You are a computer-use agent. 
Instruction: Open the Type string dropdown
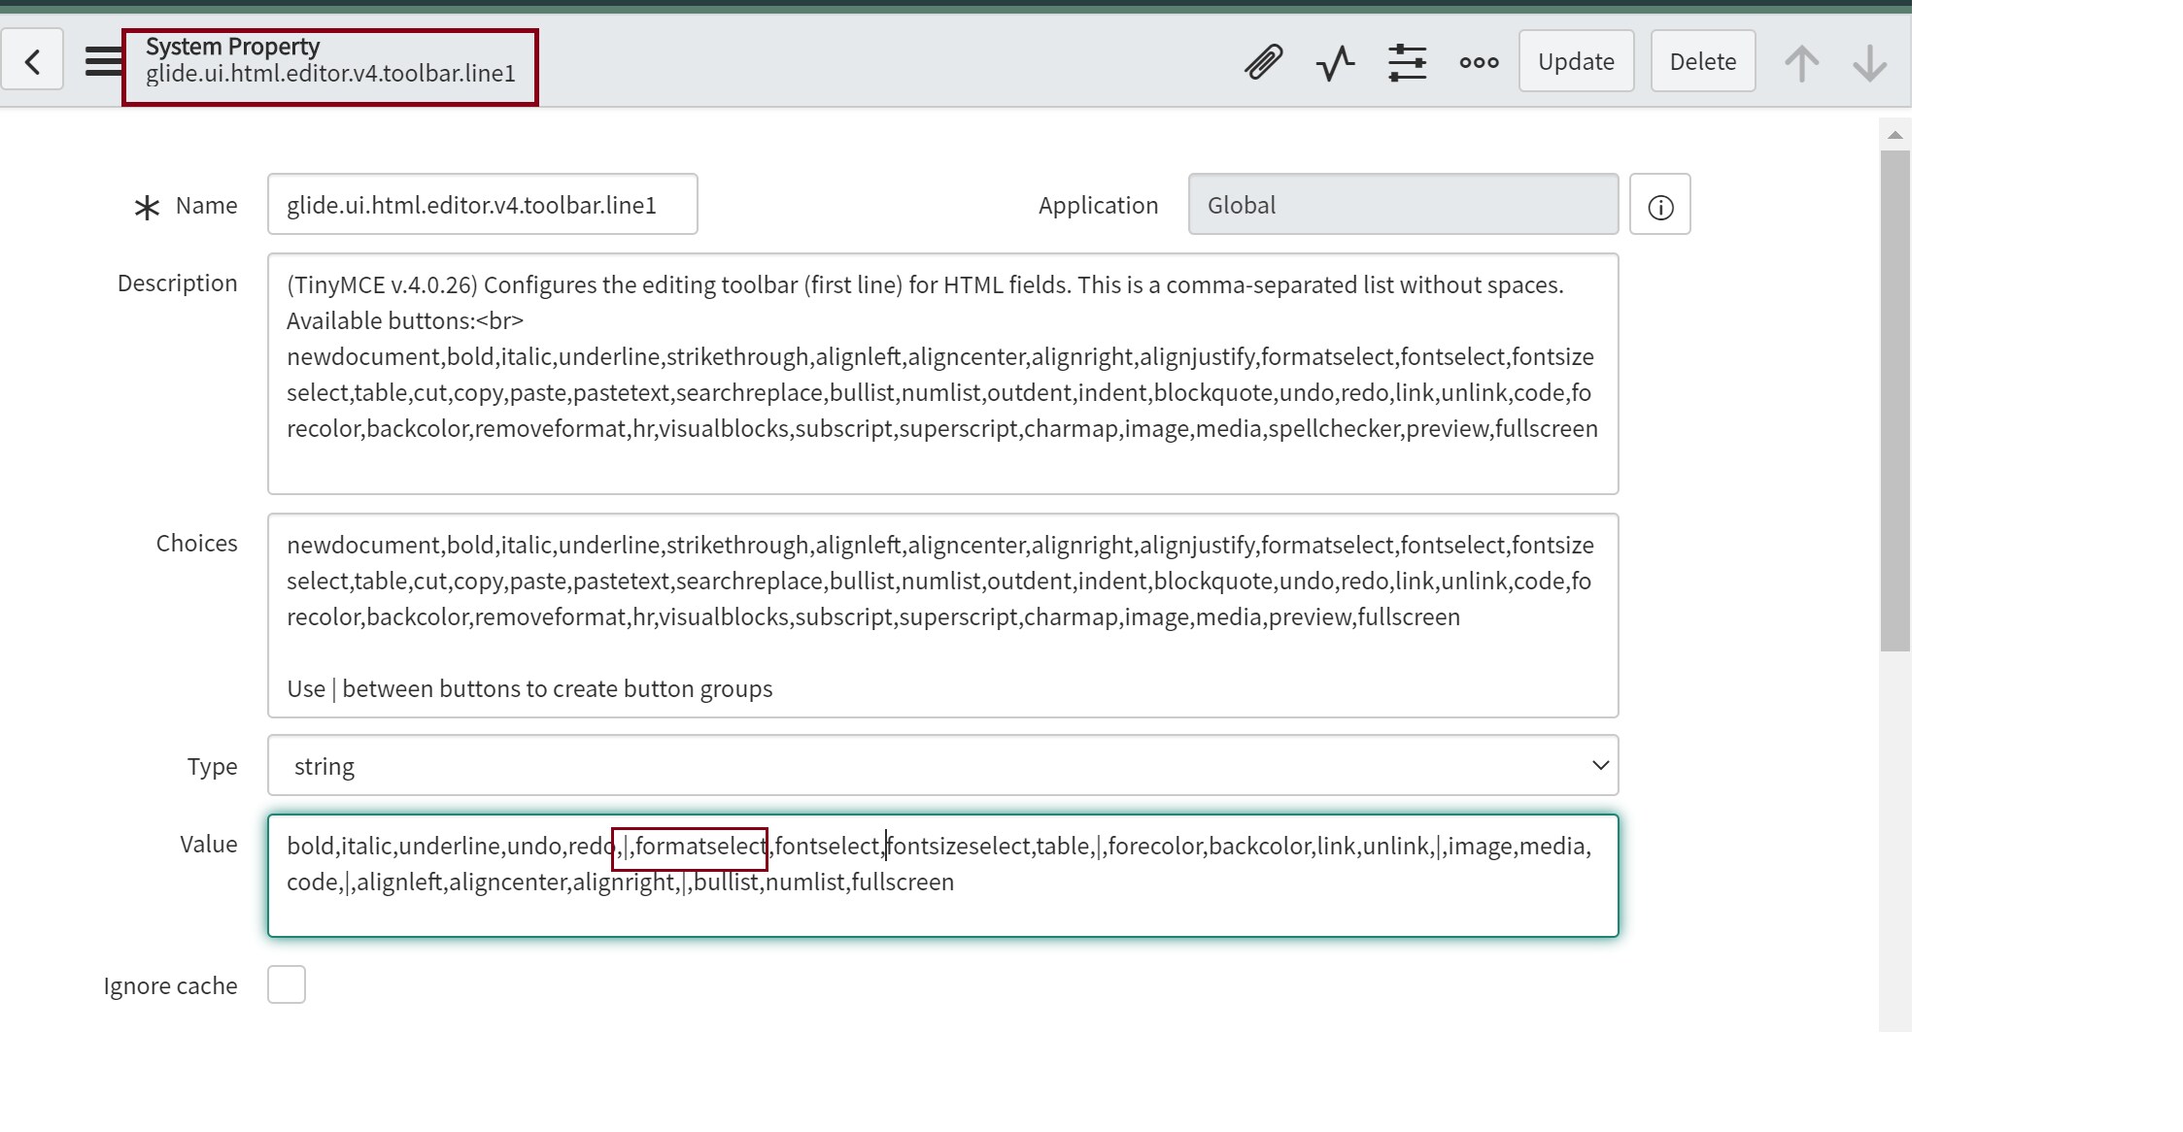coord(942,766)
